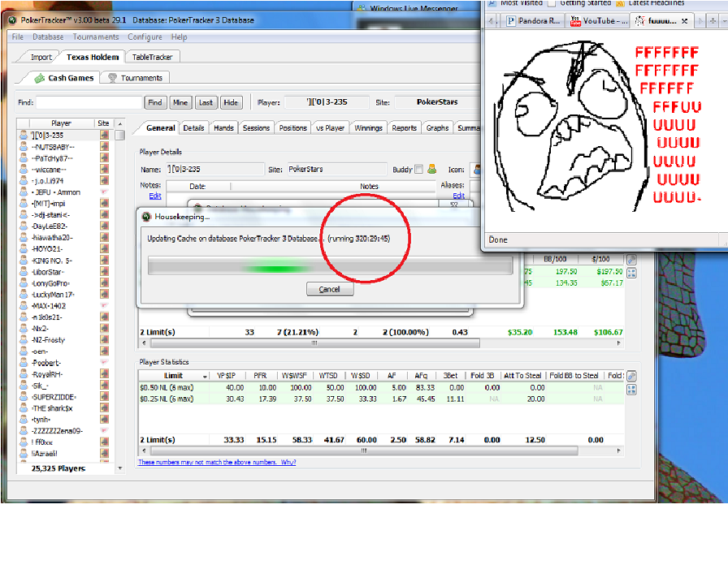Cancel the Housekeeping cache update
This screenshot has height=582, width=728.
click(329, 289)
